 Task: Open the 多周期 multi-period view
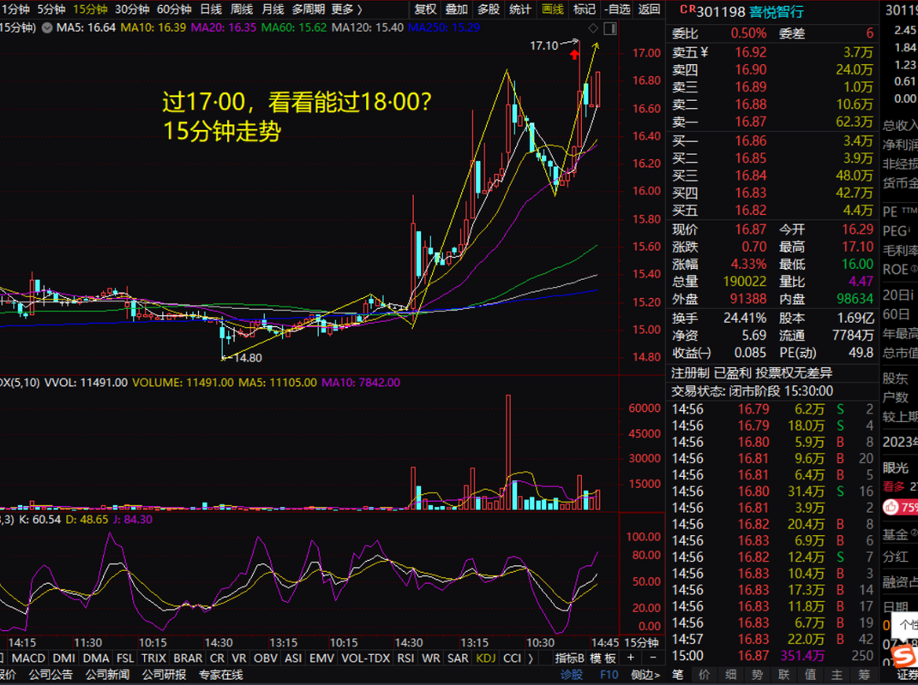point(308,9)
